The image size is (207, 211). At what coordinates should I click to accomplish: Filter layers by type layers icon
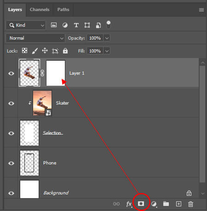pos(76,25)
